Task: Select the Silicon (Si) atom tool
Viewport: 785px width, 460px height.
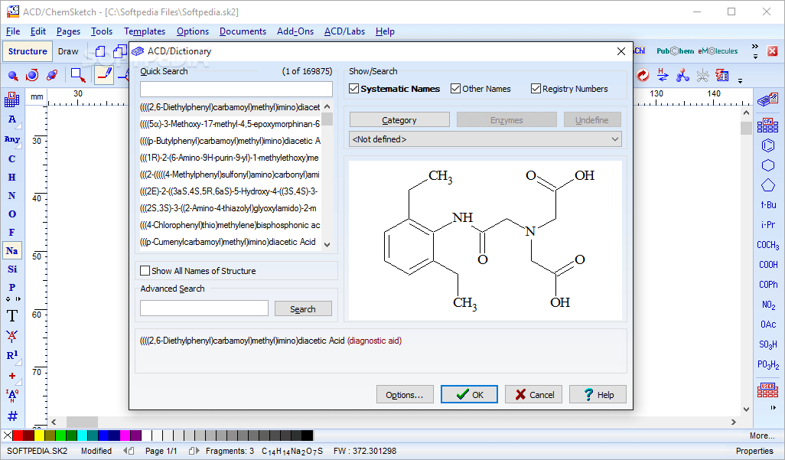Action: [x=12, y=269]
